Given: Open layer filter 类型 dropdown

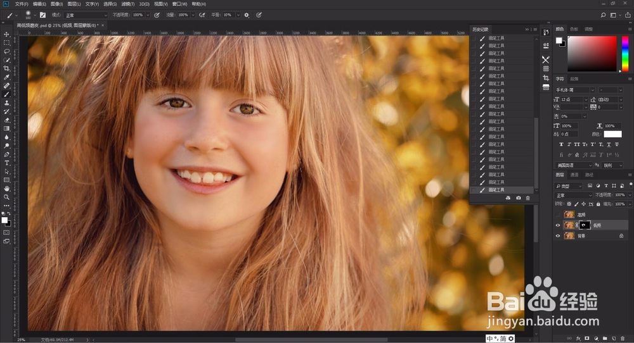Looking at the screenshot, I should coord(569,186).
